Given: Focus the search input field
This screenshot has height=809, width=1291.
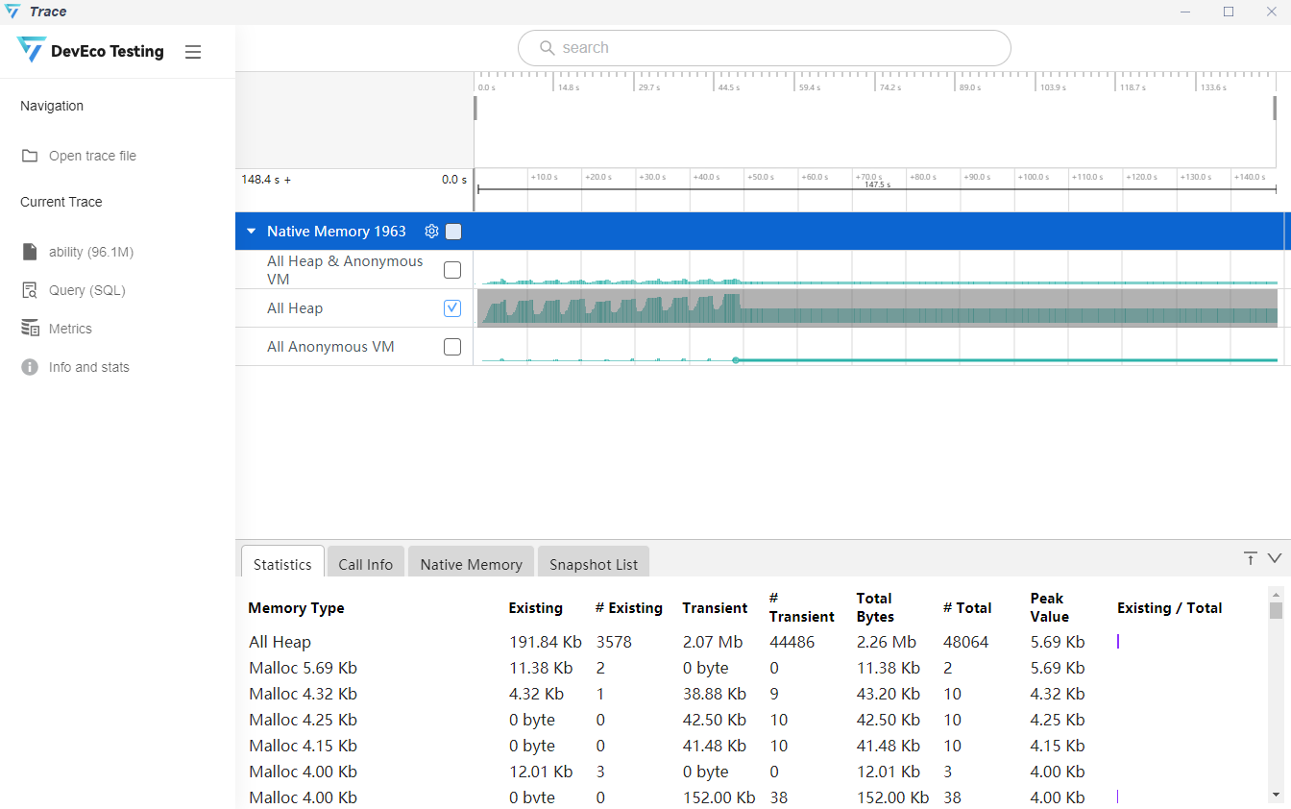Looking at the screenshot, I should click(x=764, y=48).
